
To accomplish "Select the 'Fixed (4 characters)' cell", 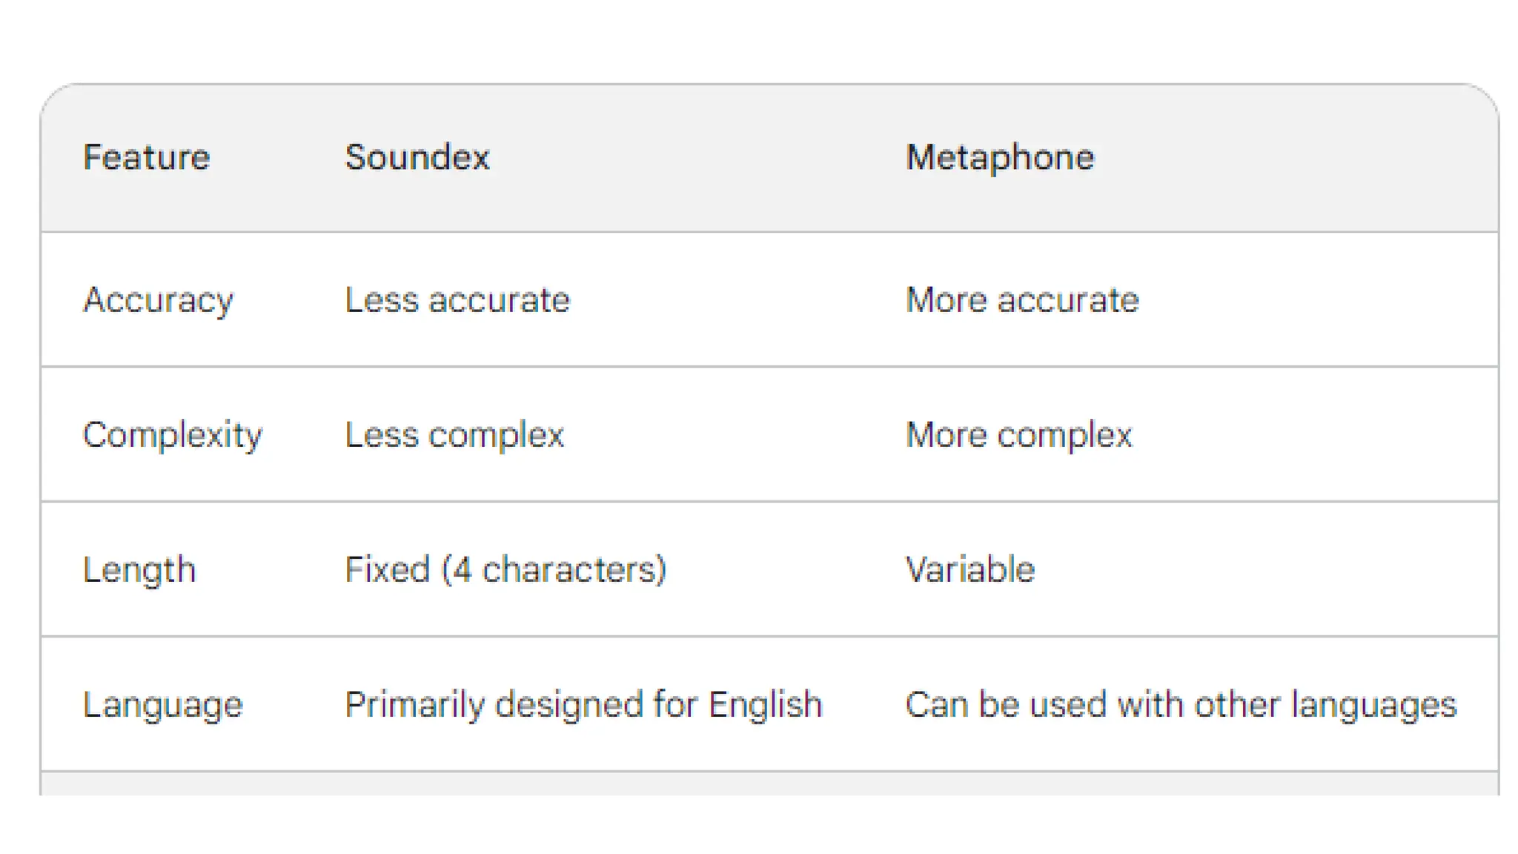I will (x=506, y=570).
